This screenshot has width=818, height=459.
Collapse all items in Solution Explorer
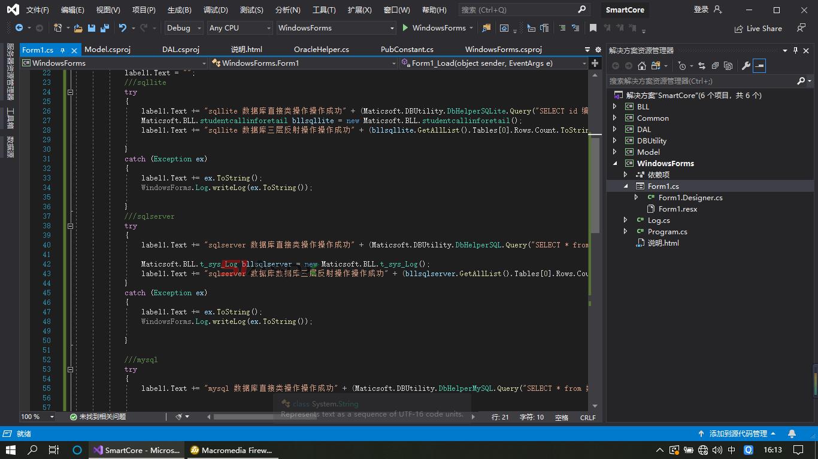coord(715,66)
